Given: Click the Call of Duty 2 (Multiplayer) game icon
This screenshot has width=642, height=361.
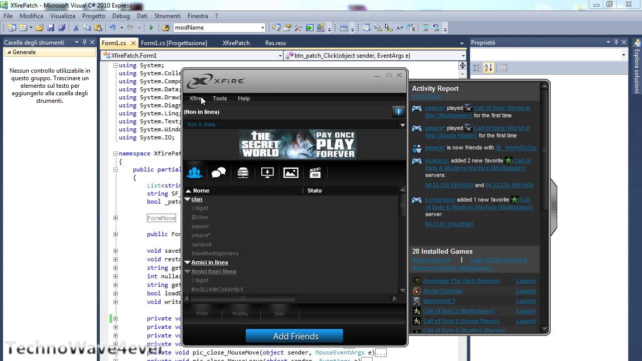Looking at the screenshot, I should (416, 311).
